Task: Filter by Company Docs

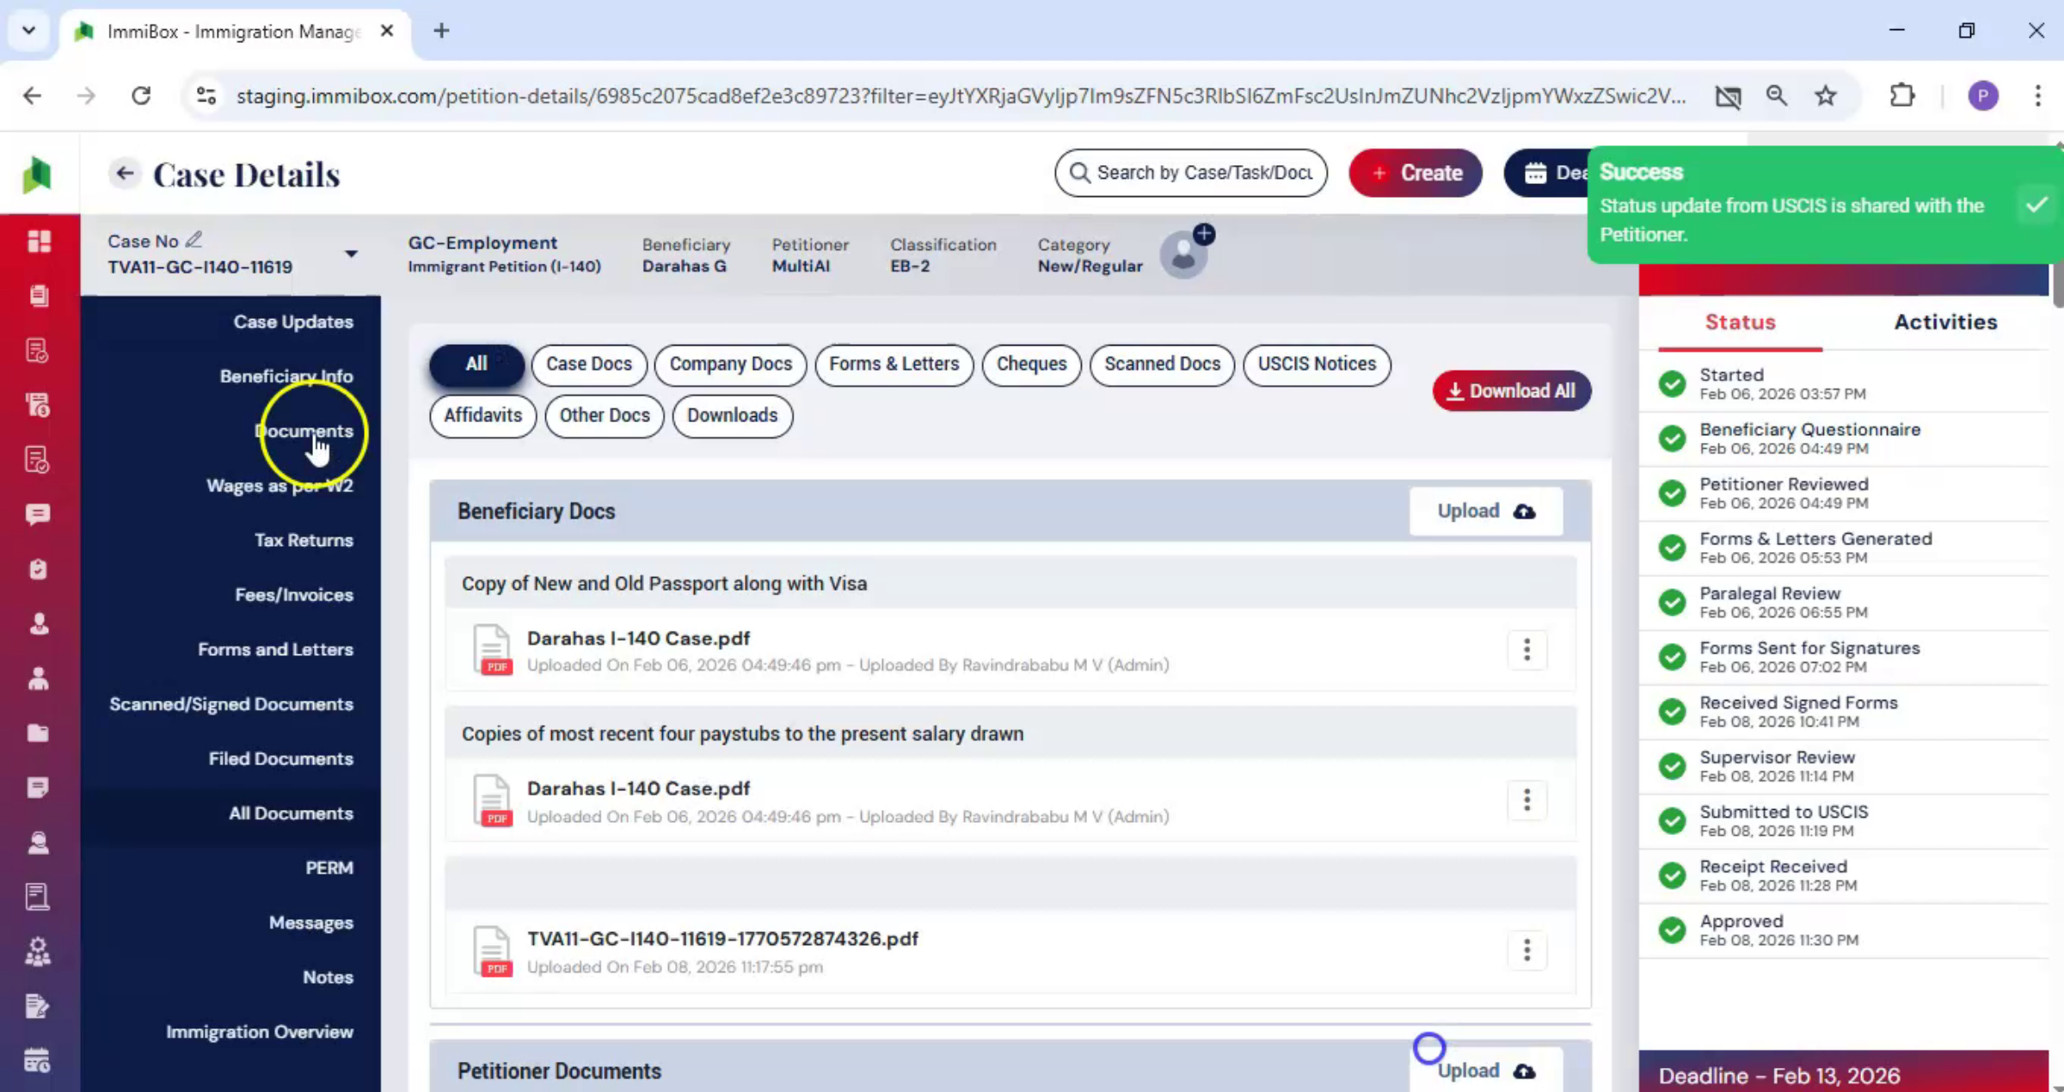Action: [730, 365]
